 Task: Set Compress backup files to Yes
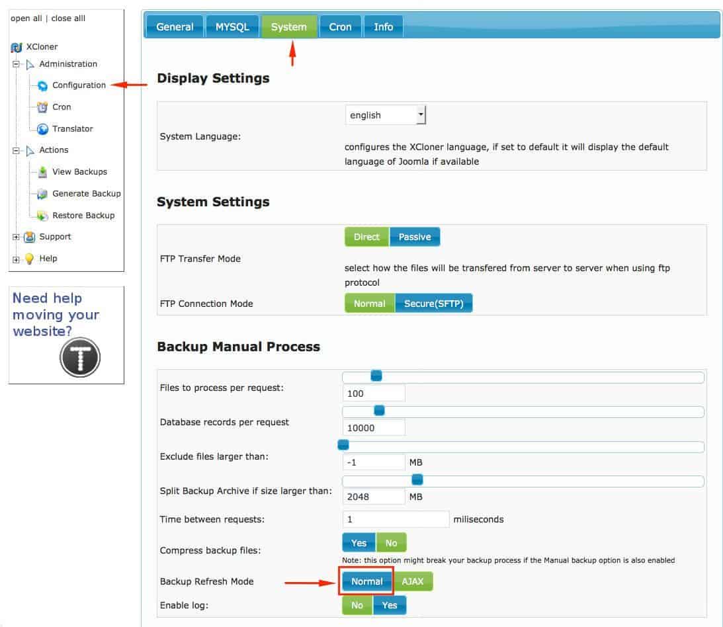pos(359,542)
